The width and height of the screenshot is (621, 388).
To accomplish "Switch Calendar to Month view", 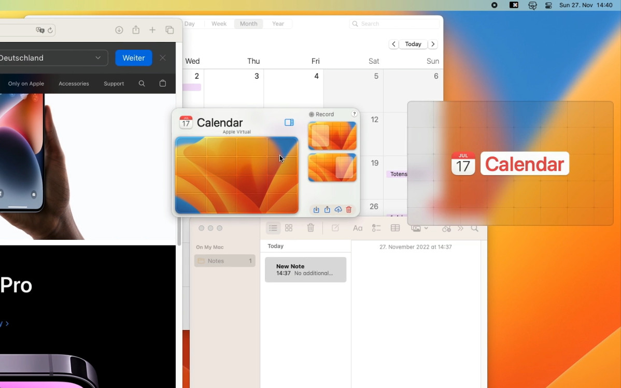I will click(x=248, y=24).
